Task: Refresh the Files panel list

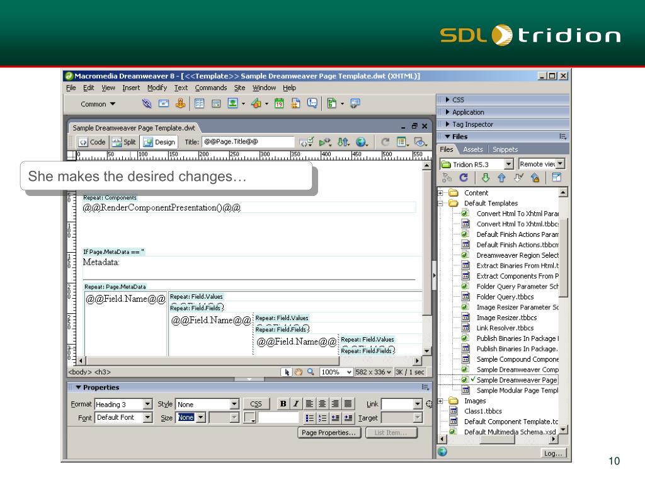Action: (464, 177)
